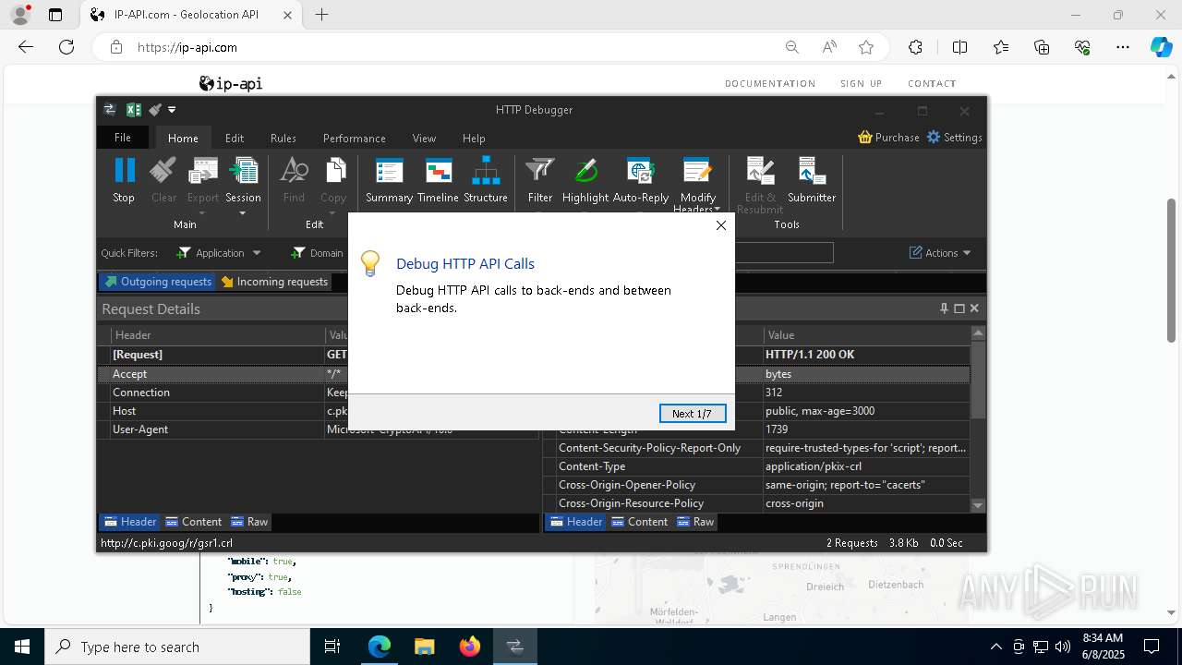This screenshot has height=665, width=1182.
Task: Switch request pane to Content tab
Action: click(x=194, y=522)
